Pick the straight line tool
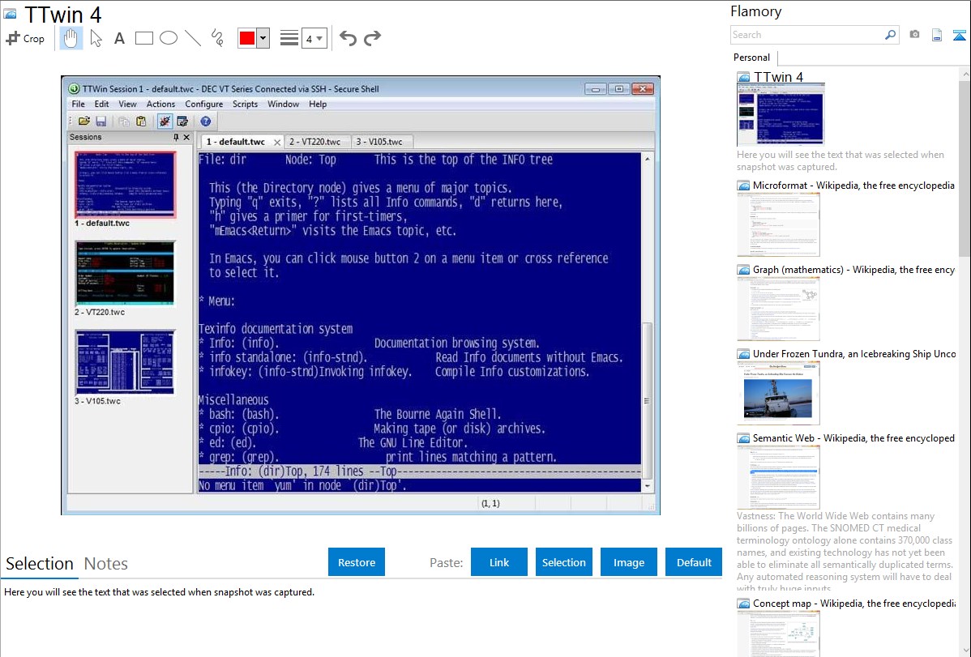 (x=192, y=38)
